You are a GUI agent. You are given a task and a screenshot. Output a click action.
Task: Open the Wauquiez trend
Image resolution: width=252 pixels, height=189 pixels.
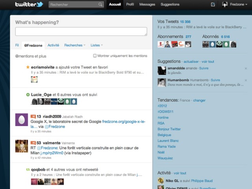pos(165,158)
